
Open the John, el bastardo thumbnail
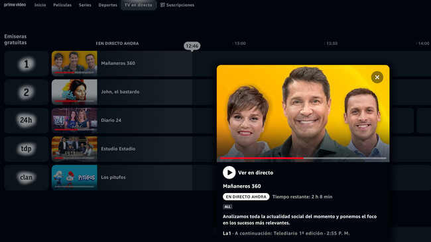[x=74, y=92]
